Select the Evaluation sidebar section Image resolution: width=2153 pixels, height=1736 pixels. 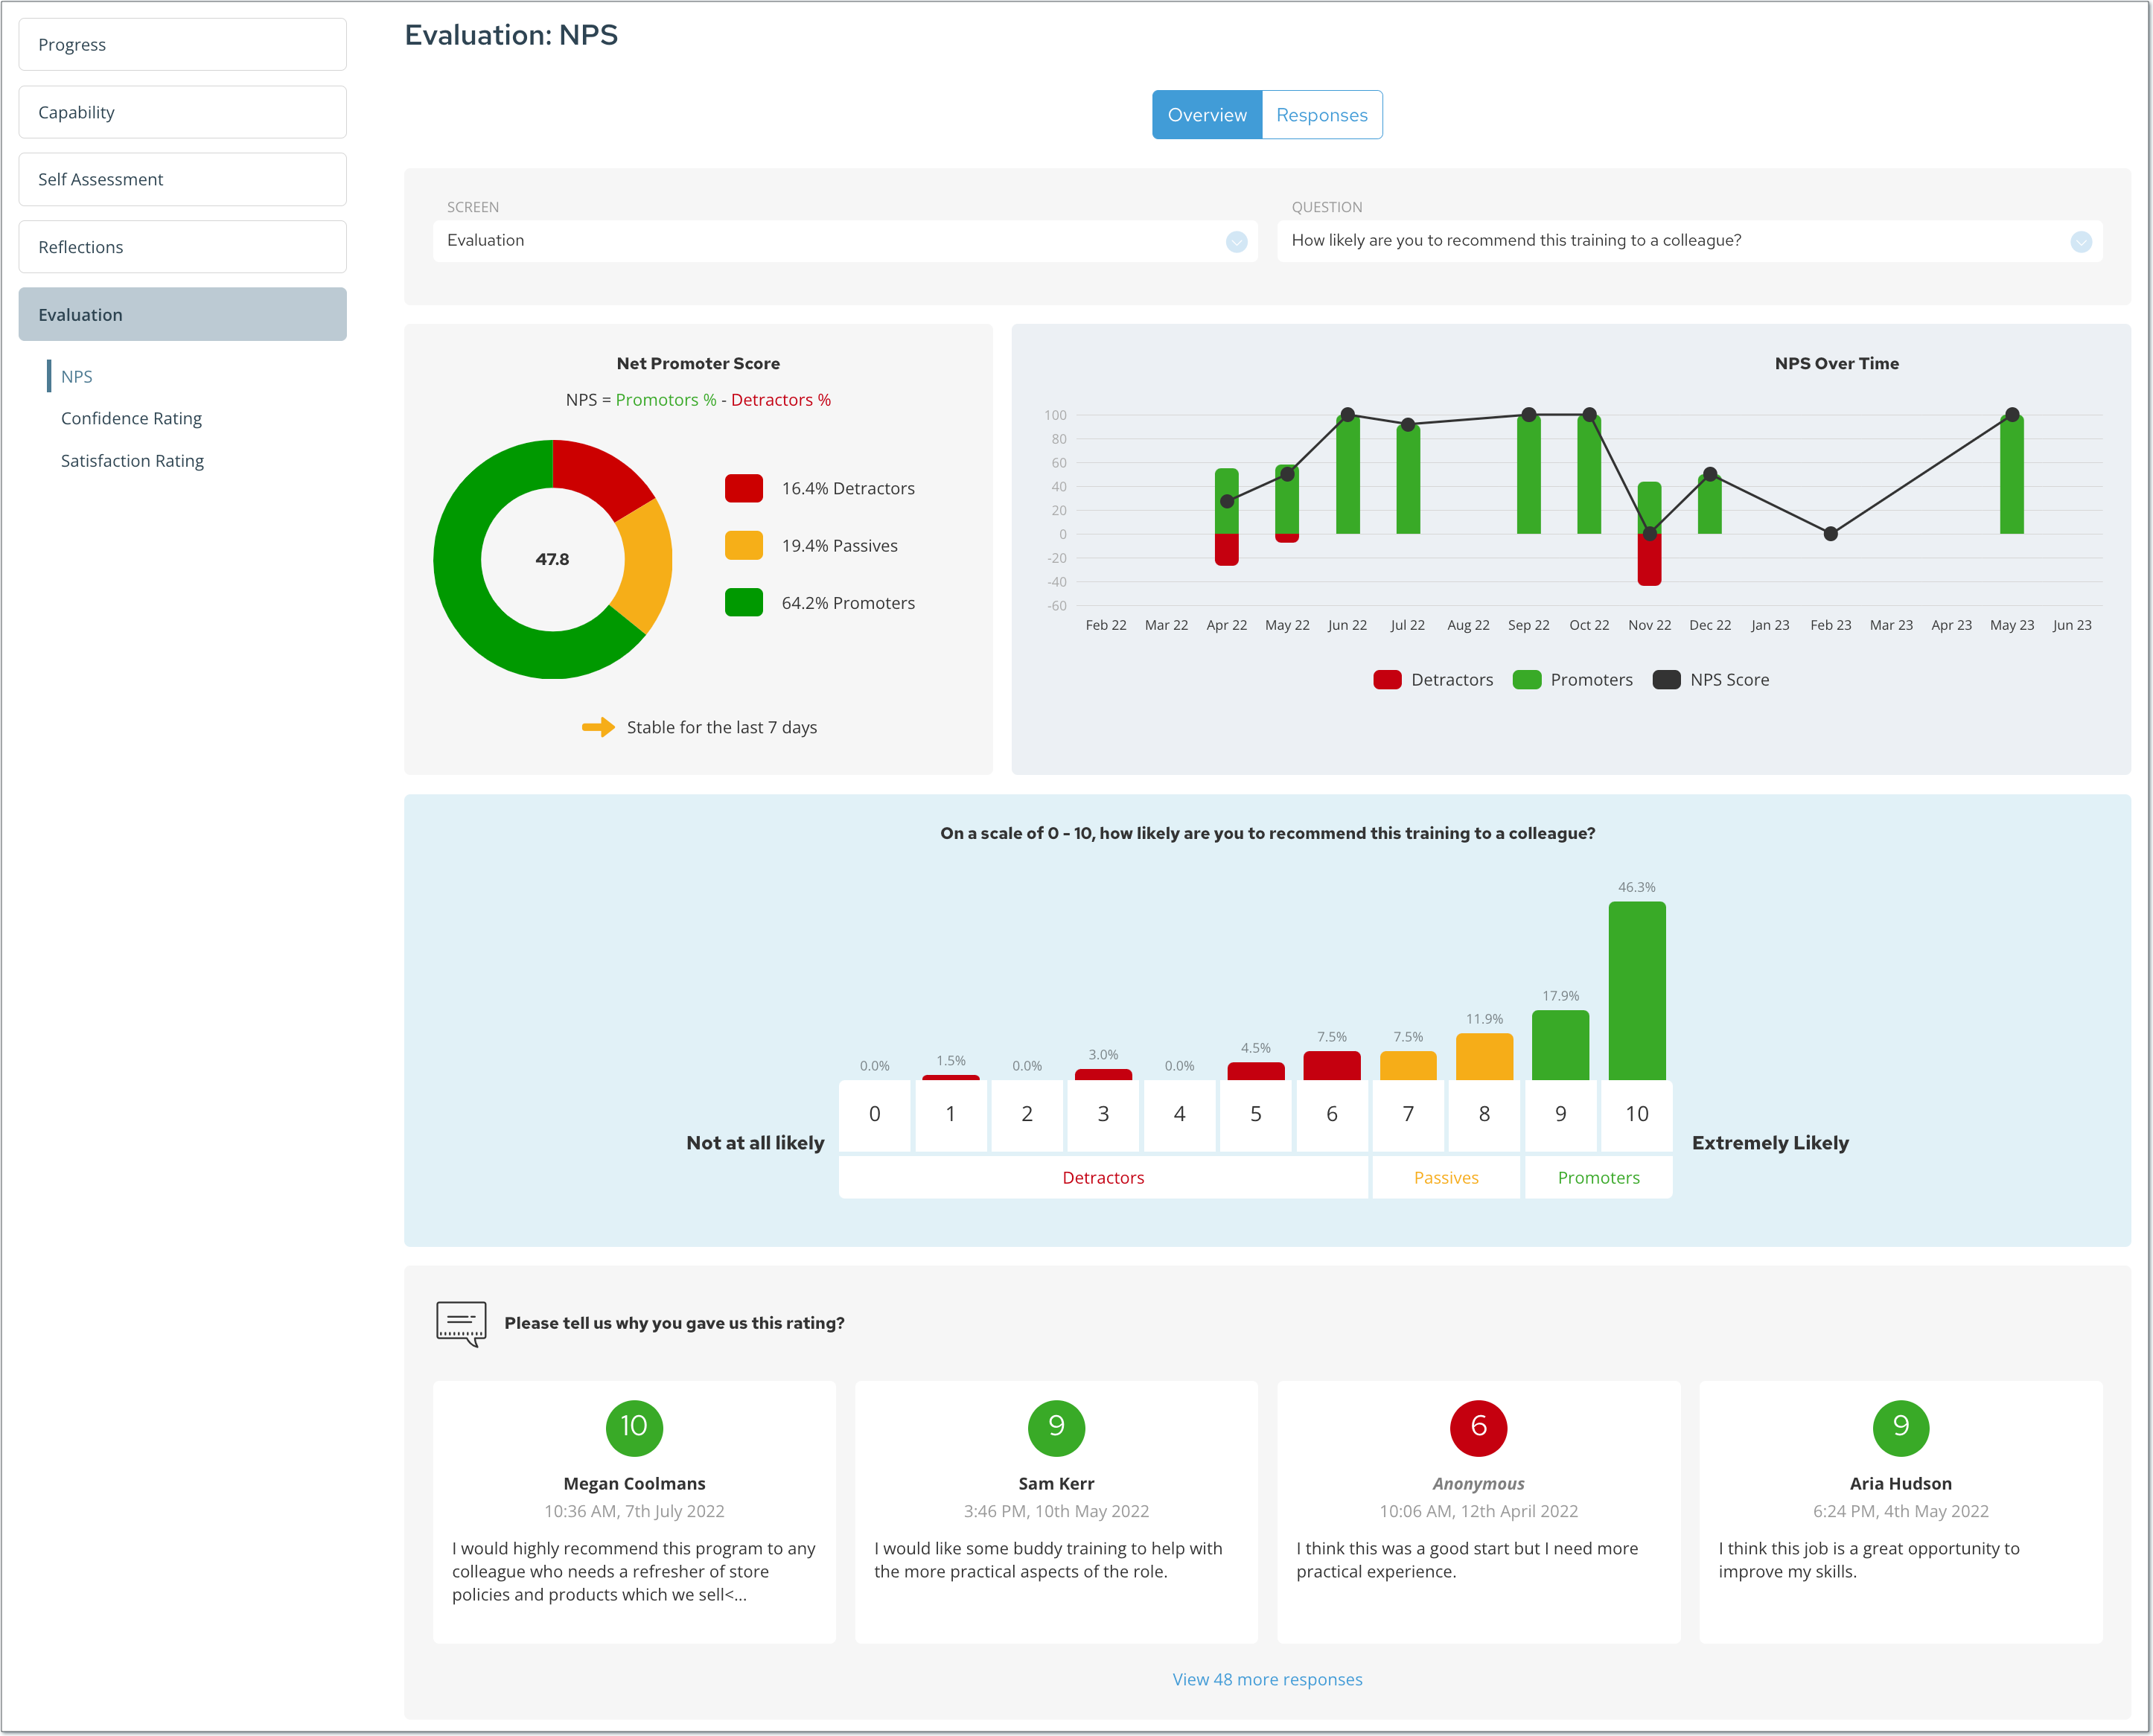(x=182, y=314)
